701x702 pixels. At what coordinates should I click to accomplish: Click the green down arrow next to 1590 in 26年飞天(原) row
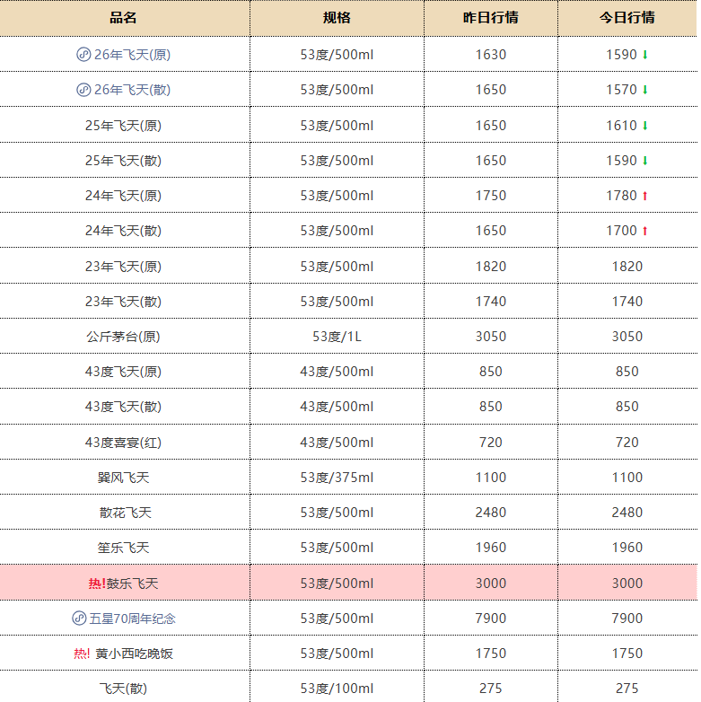(645, 55)
